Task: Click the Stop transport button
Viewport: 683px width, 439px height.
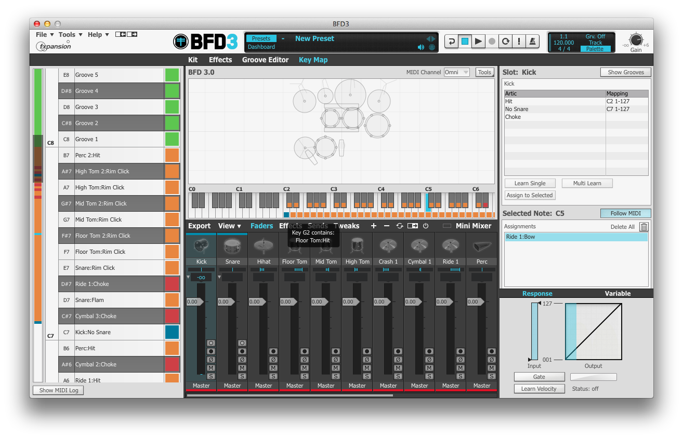Action: tap(465, 42)
